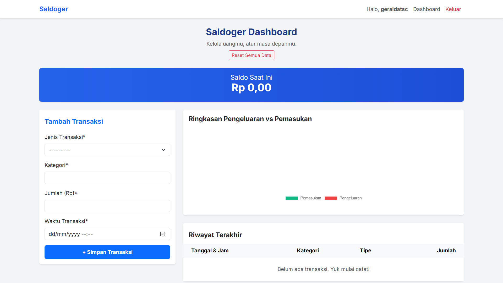Navigate to the Dashboard page
503x283 pixels.
point(427,9)
